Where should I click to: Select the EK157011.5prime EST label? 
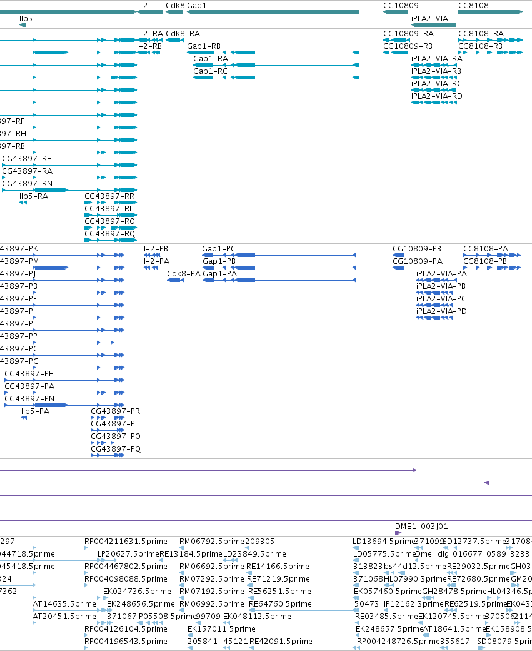click(221, 628)
